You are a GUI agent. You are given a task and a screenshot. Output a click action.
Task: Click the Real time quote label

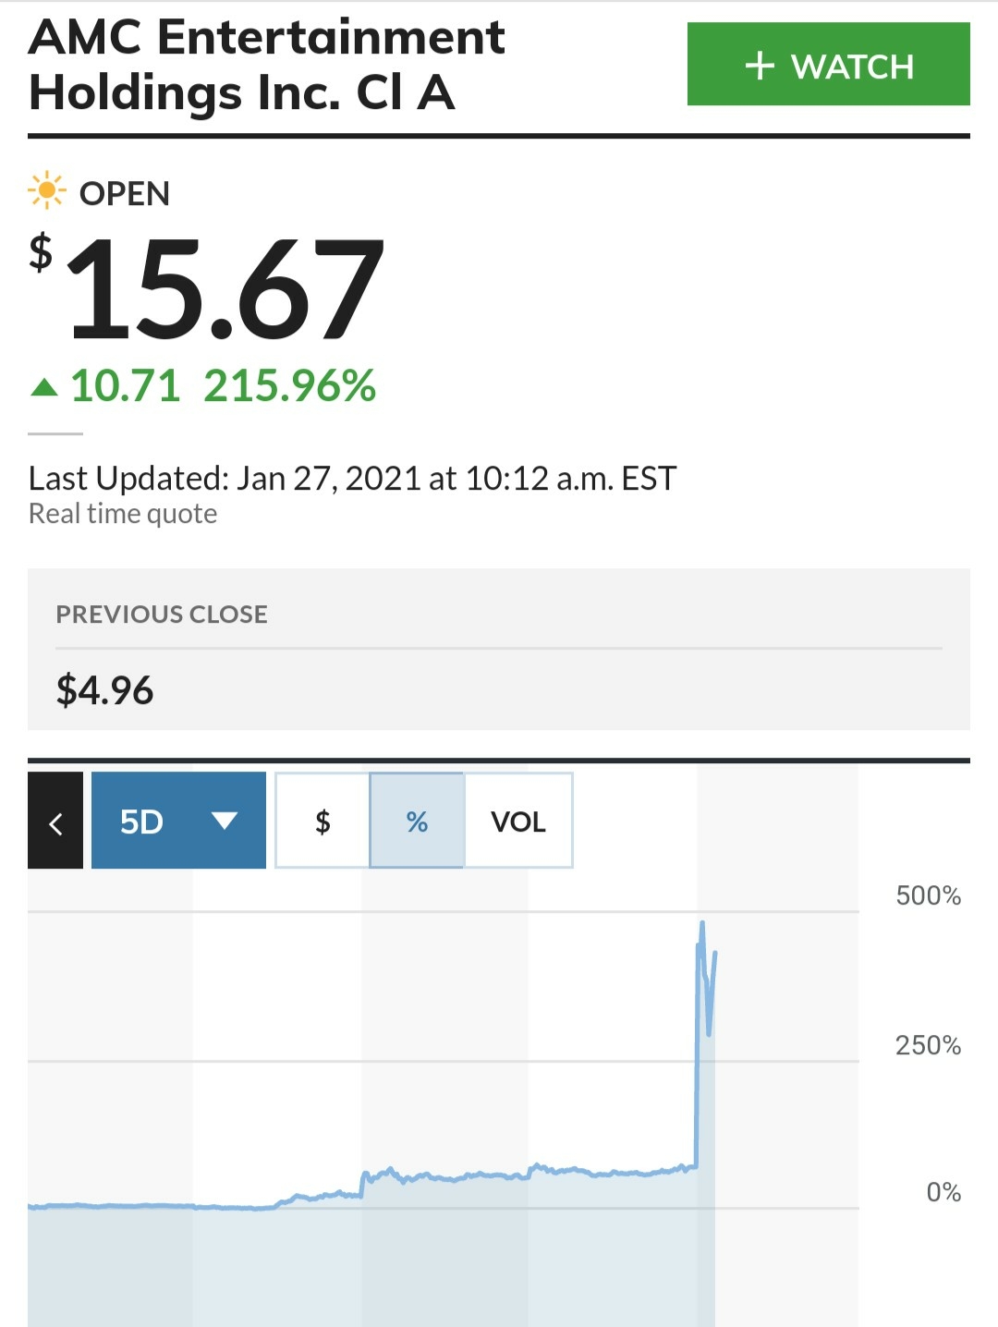[123, 514]
